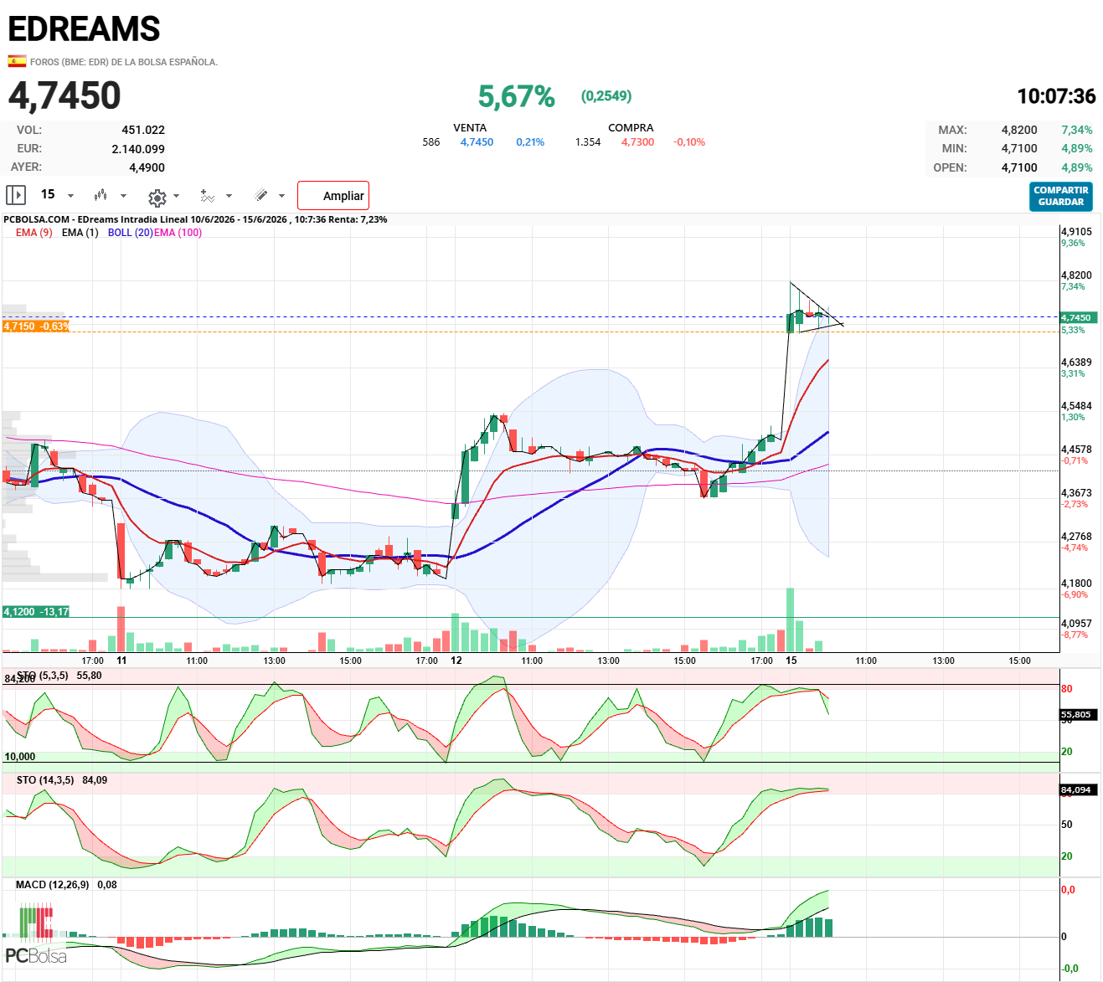The width and height of the screenshot is (1103, 982).
Task: Click day 12 marker on time axis
Action: click(x=456, y=661)
